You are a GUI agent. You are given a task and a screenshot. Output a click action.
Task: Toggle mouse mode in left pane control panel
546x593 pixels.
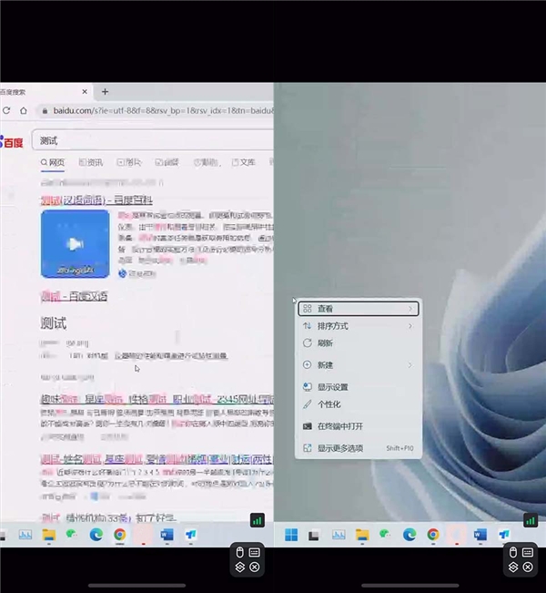point(239,553)
